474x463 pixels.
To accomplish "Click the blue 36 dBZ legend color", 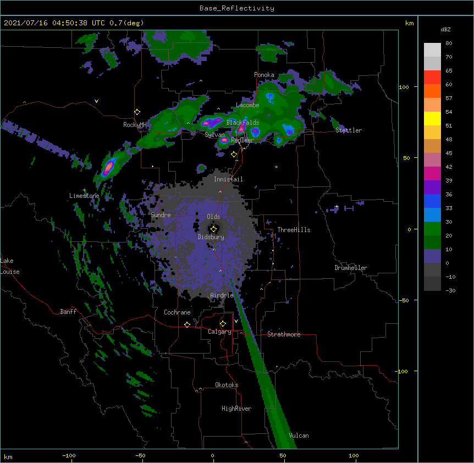I will point(432,201).
